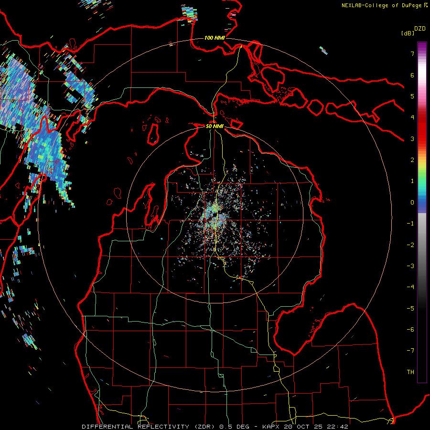Click the -5 value on color scale

[x=410, y=309]
